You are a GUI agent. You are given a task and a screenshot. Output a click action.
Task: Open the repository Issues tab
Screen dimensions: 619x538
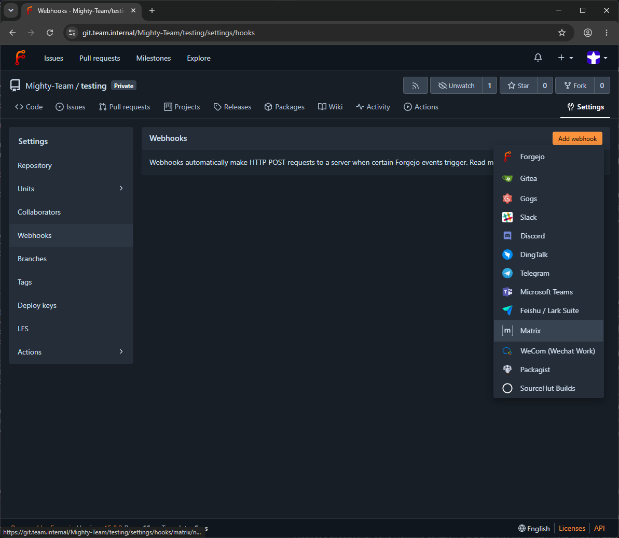click(71, 107)
